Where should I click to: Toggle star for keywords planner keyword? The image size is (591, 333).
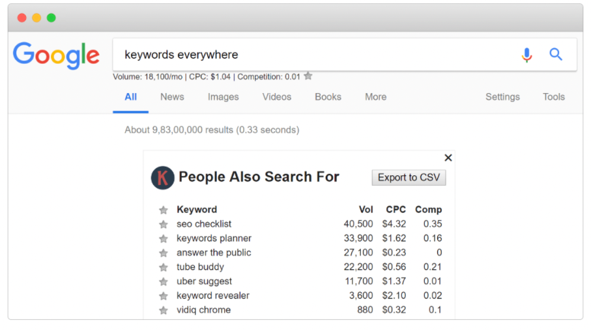pyautogui.click(x=164, y=239)
